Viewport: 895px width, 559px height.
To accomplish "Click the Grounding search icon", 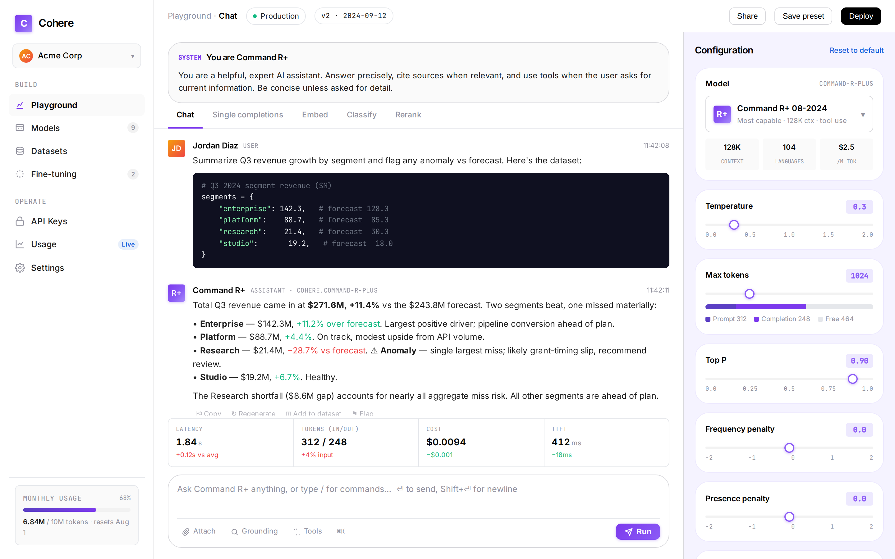I will (x=235, y=532).
